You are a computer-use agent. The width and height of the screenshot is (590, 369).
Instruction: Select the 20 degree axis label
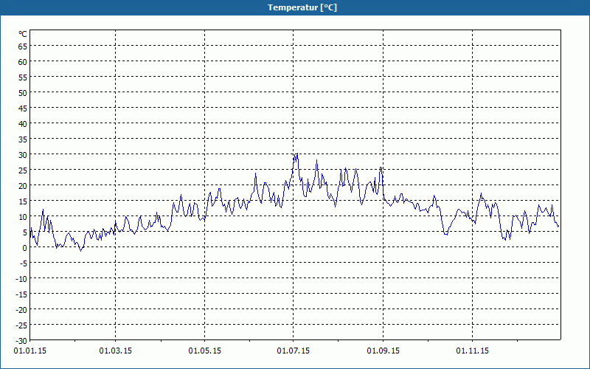(23, 186)
